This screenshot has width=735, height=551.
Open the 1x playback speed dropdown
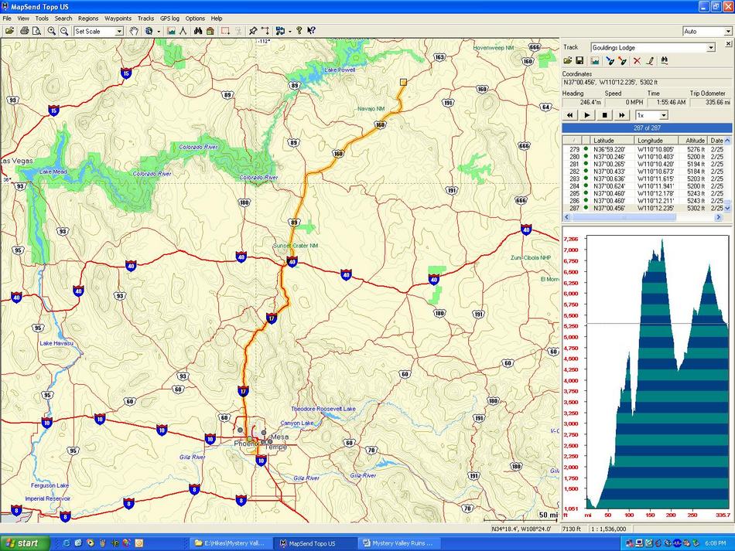pos(663,115)
